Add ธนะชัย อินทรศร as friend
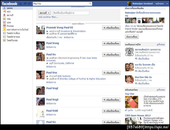The height and width of the screenshot is (130, 170). coord(142,71)
